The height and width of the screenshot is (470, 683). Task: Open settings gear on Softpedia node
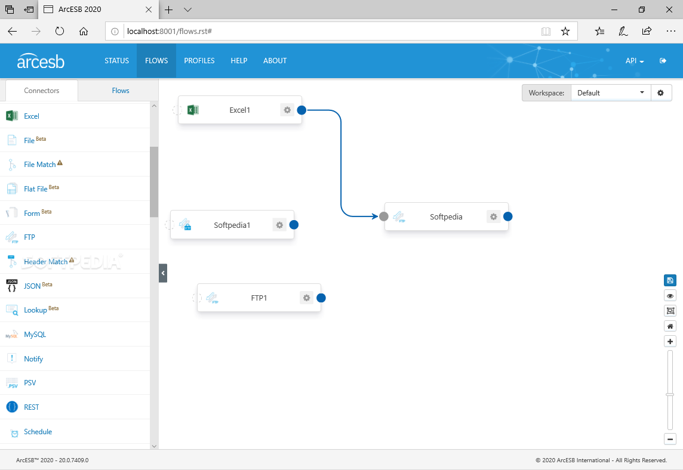click(x=493, y=217)
